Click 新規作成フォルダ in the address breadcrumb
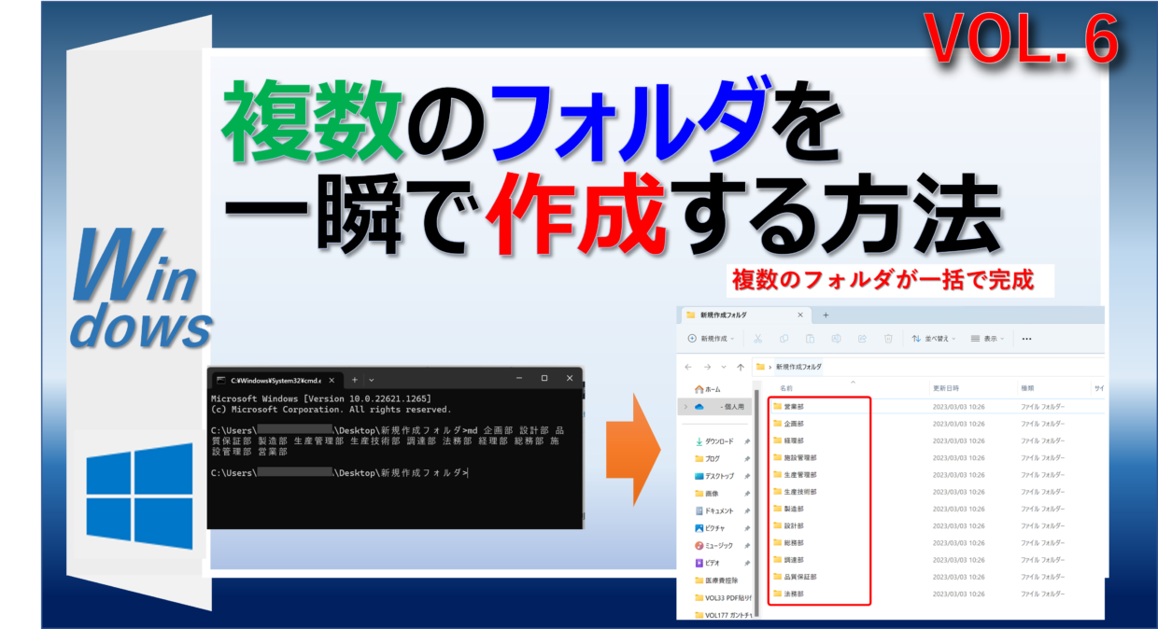 [799, 367]
